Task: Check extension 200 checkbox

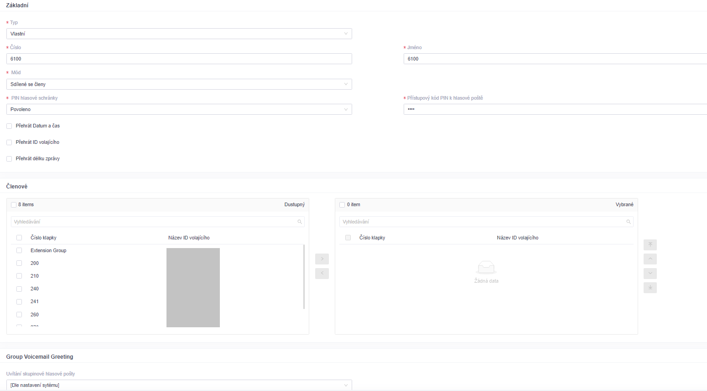Action: (x=19, y=263)
